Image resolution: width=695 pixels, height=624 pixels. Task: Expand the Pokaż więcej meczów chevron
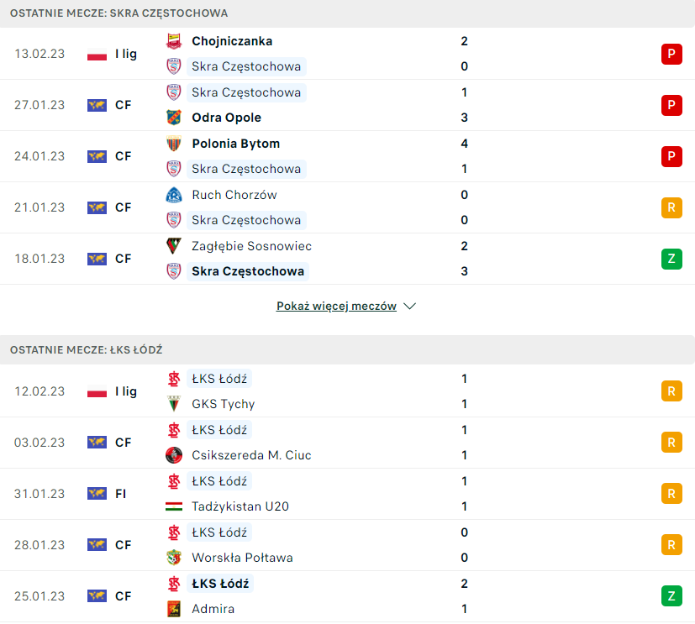tap(410, 307)
